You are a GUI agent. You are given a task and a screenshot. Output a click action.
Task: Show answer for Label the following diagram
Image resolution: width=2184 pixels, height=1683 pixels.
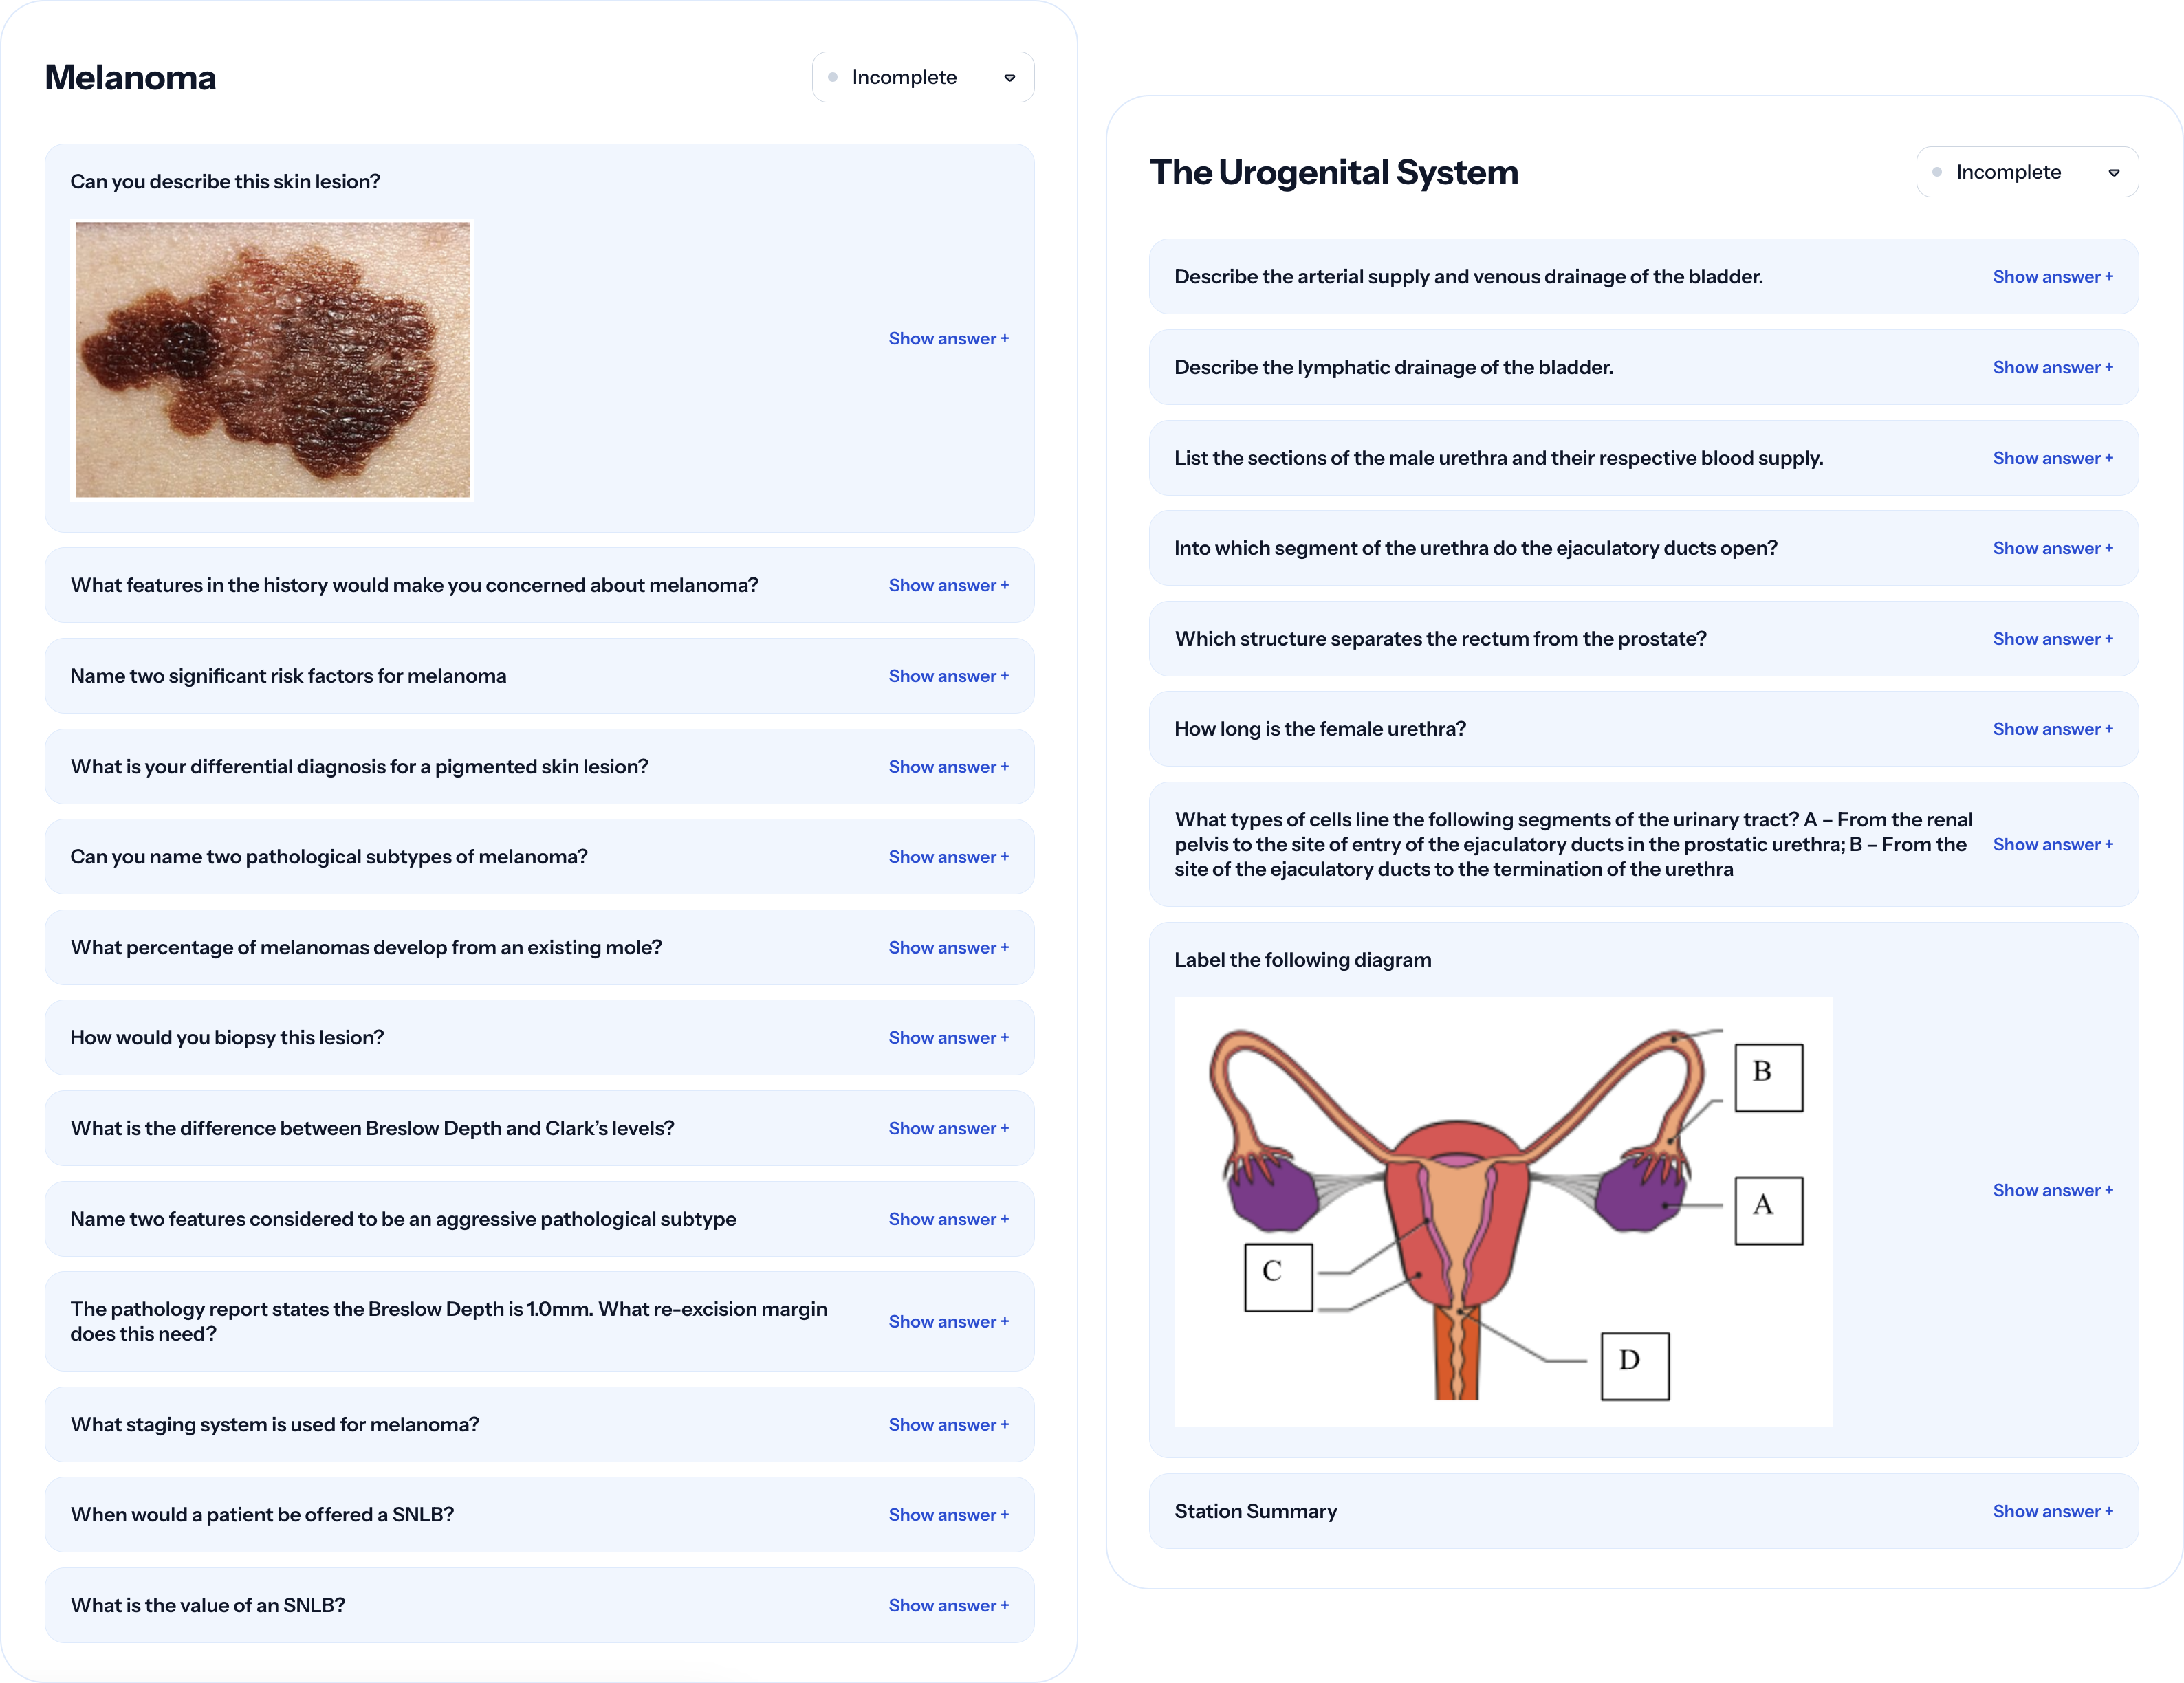(2052, 1191)
